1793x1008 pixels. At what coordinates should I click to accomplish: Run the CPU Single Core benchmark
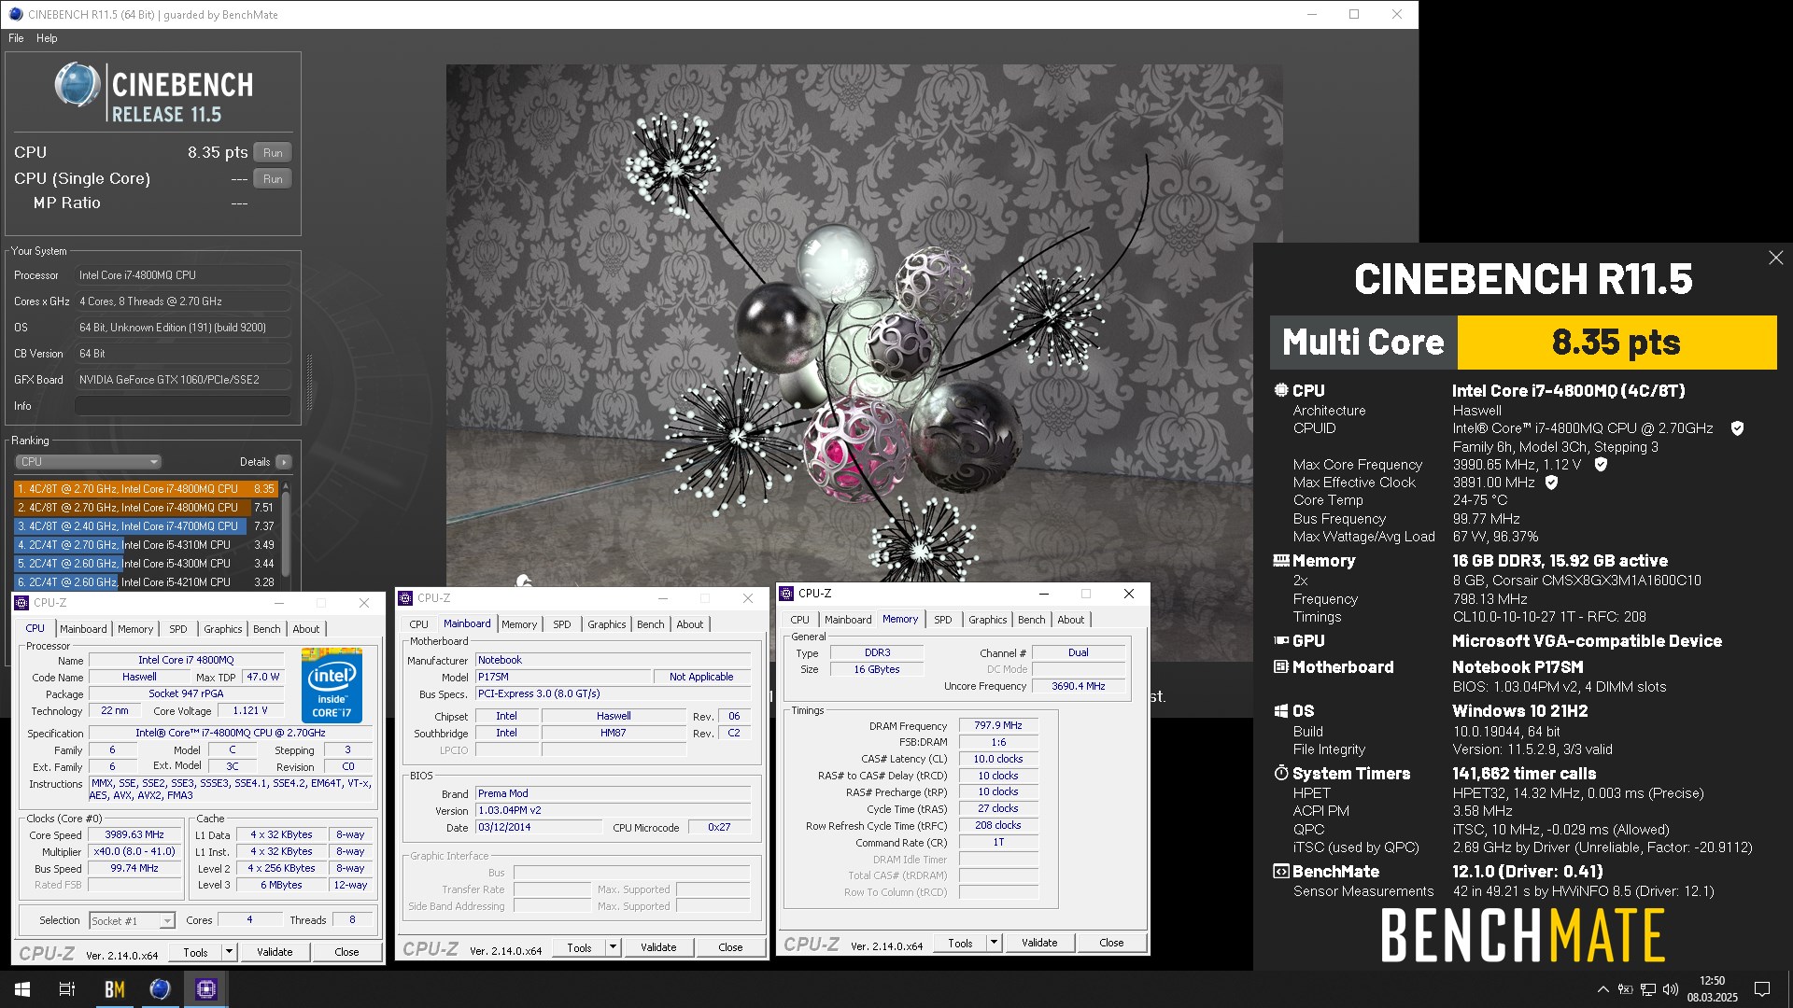273,179
